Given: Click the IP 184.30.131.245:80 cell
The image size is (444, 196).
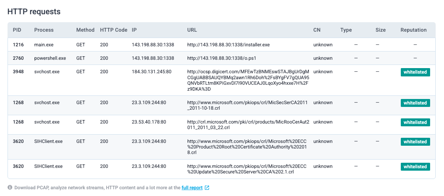Looking at the screenshot, I should coord(151,72).
